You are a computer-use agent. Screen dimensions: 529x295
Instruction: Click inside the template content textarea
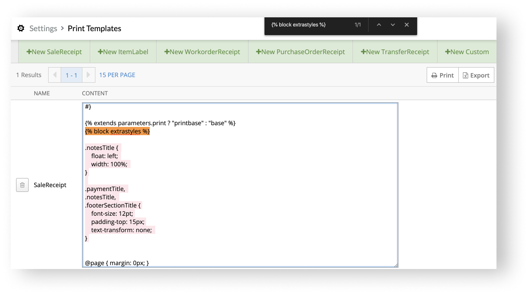pyautogui.click(x=240, y=185)
